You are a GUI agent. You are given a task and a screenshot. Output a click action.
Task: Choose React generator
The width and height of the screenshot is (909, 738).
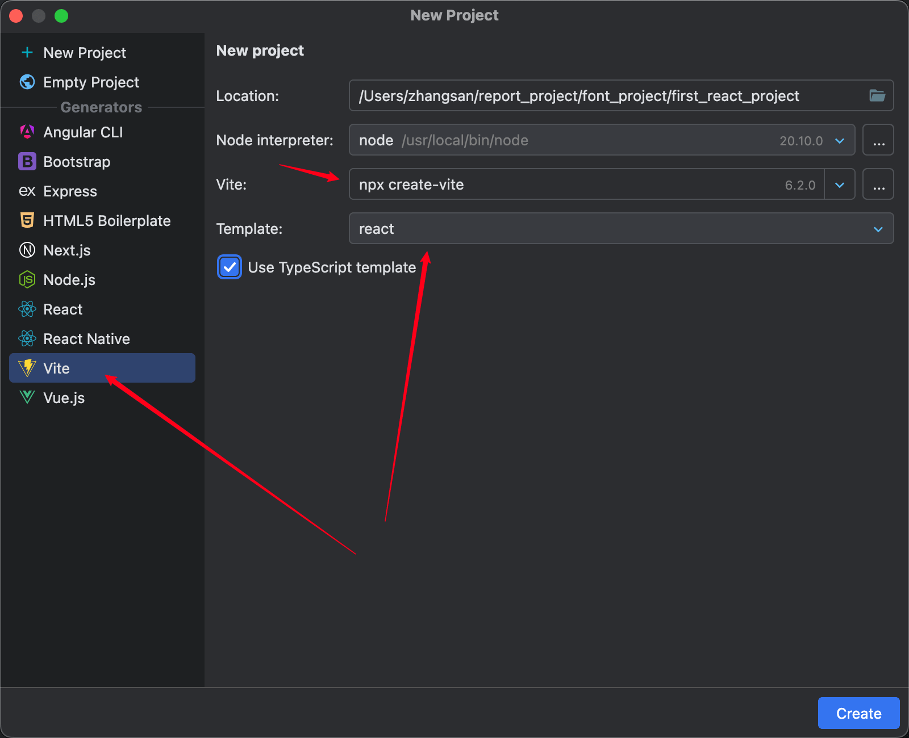[x=102, y=309]
